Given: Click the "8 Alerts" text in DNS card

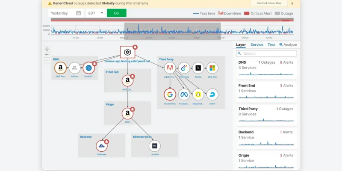Looking at the screenshot, I should [286, 62].
